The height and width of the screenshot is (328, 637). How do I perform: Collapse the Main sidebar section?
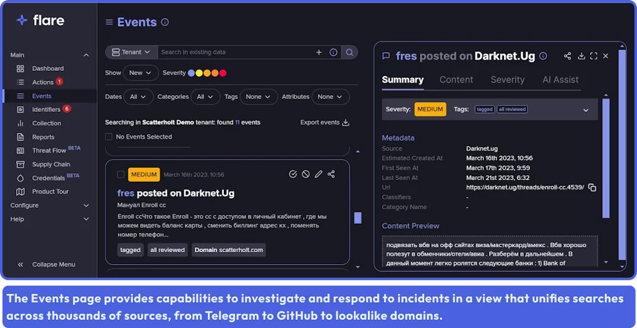click(86, 55)
